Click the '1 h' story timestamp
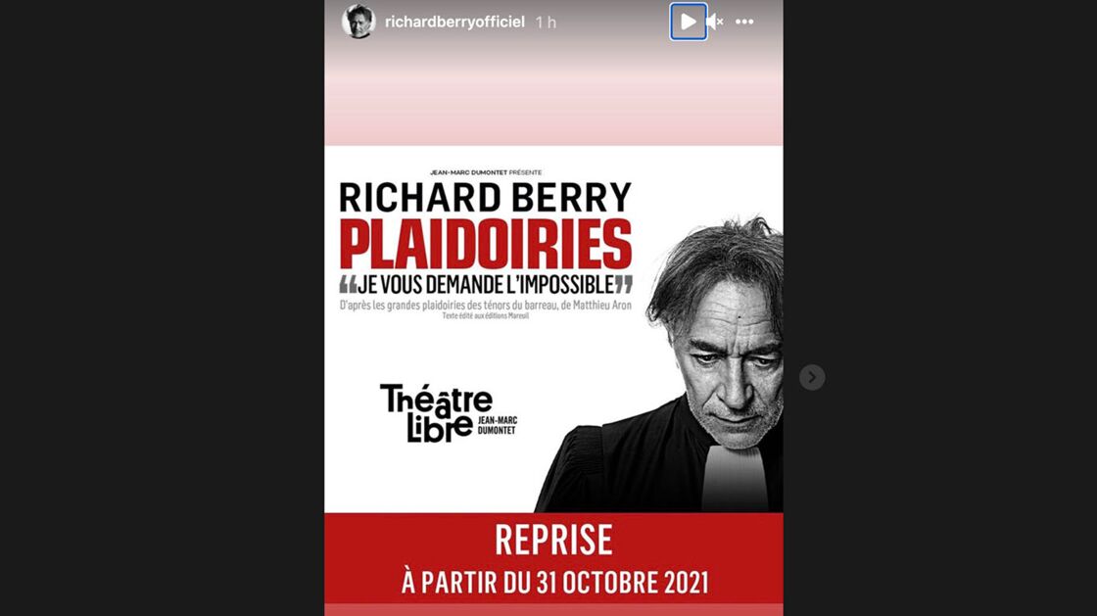The height and width of the screenshot is (616, 1097). [x=546, y=24]
